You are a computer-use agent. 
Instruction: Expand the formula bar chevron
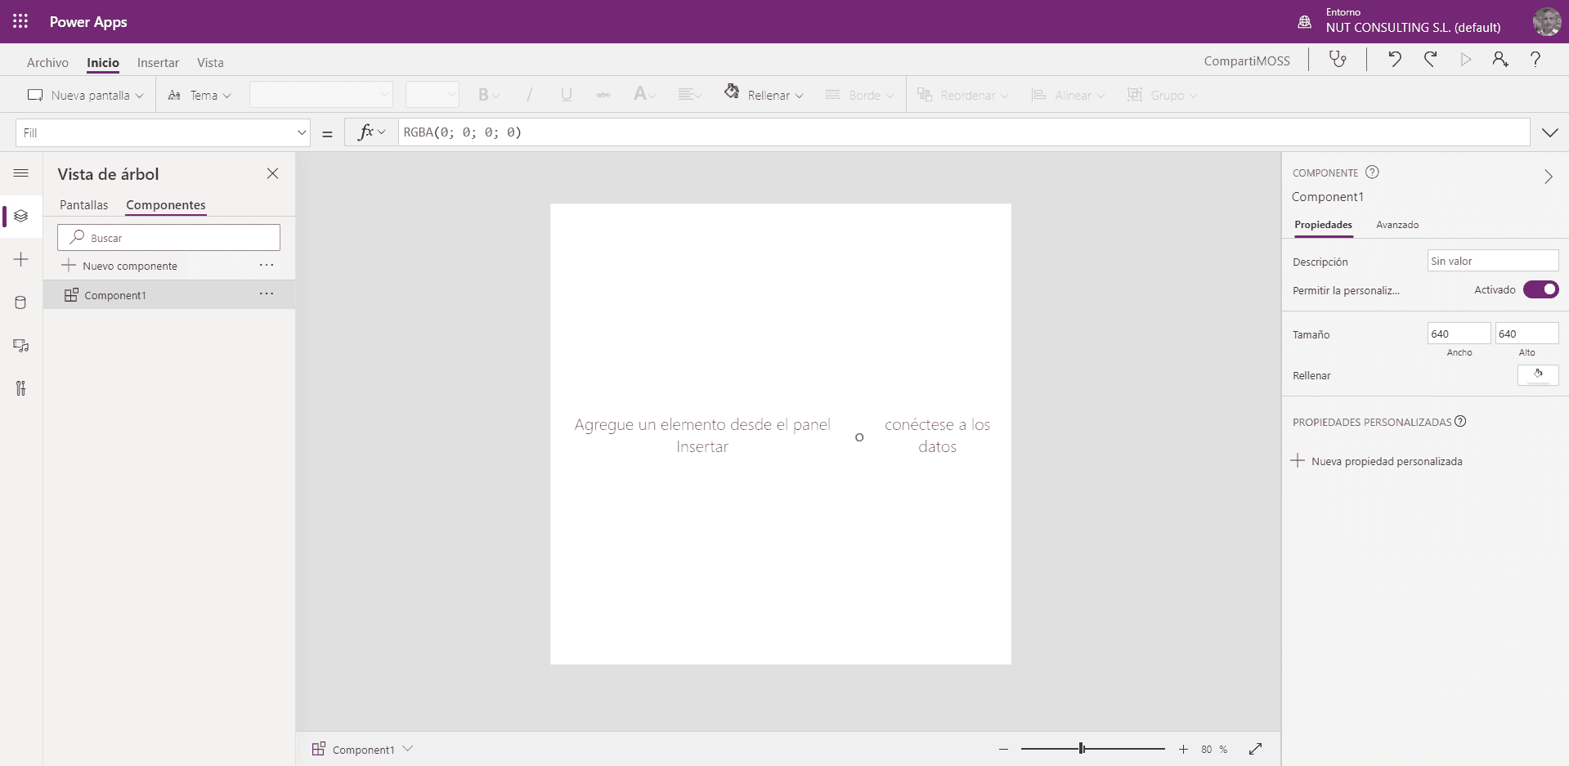pyautogui.click(x=1549, y=132)
